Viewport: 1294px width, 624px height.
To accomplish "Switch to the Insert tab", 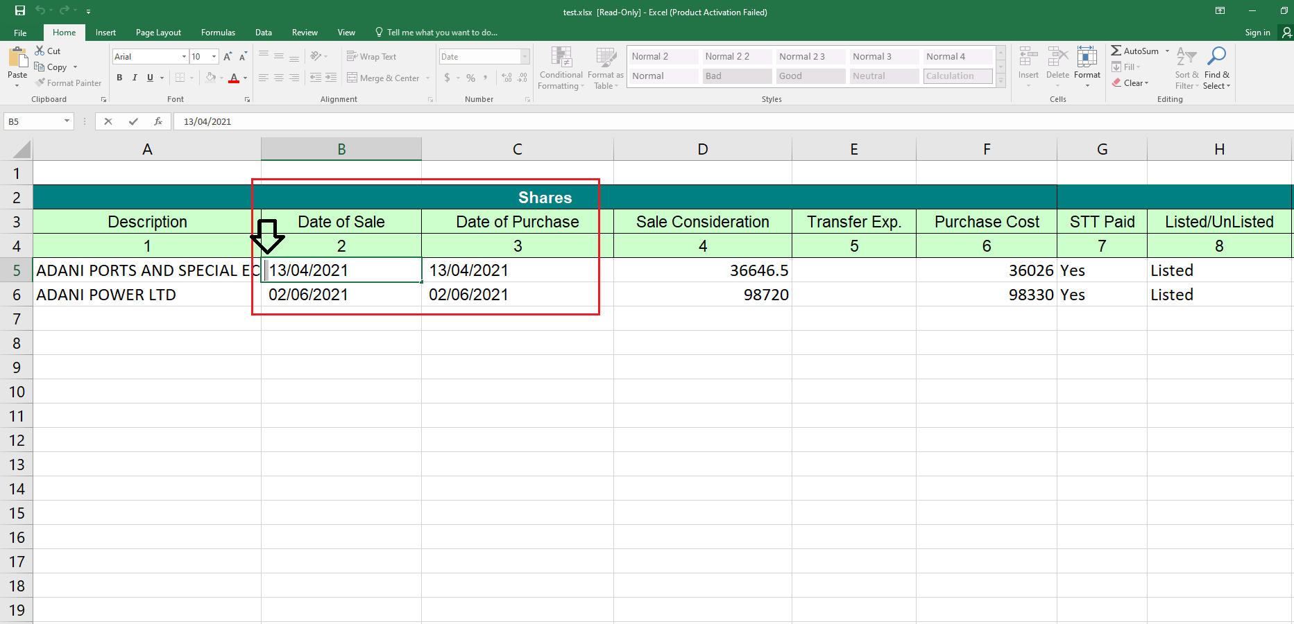I will point(105,33).
